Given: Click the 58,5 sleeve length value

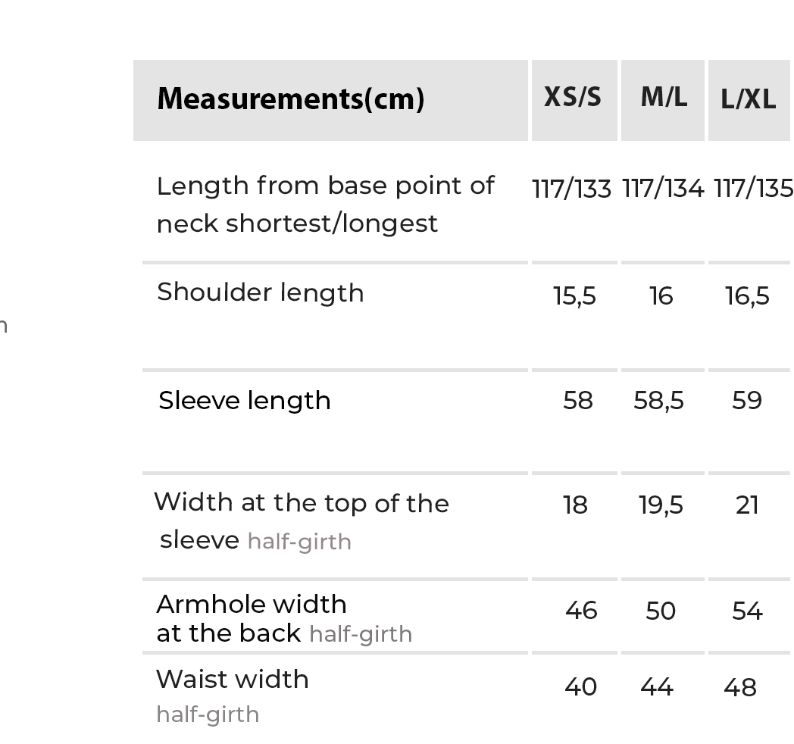Looking at the screenshot, I should point(658,401).
